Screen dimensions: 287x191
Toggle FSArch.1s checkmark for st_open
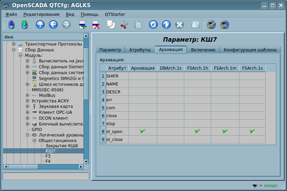[252, 131]
